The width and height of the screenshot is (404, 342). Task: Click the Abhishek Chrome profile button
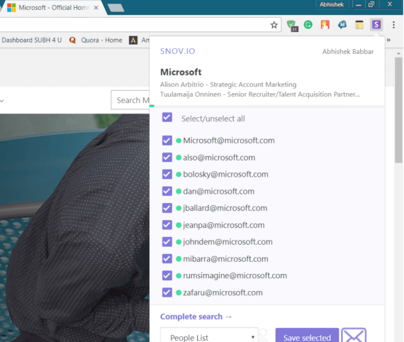(332, 4)
